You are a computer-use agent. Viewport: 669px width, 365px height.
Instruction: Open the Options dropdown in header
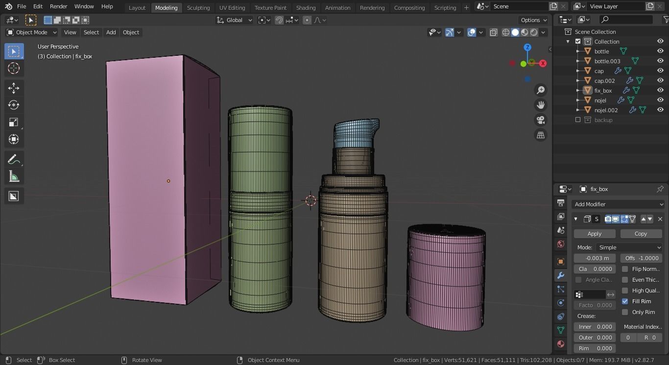coord(534,20)
